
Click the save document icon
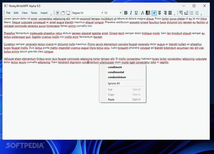click(68, 13)
